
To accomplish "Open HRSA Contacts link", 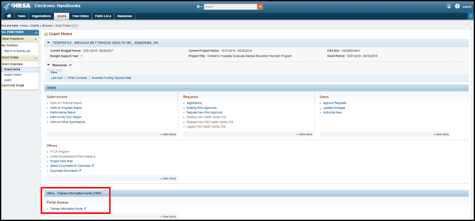I will pos(77,78).
